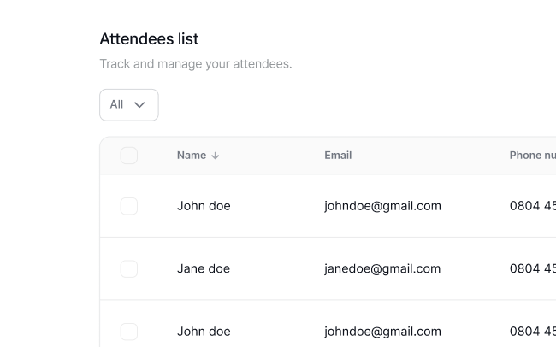
Task: Check the box for the first John doe row
Action: point(129,206)
